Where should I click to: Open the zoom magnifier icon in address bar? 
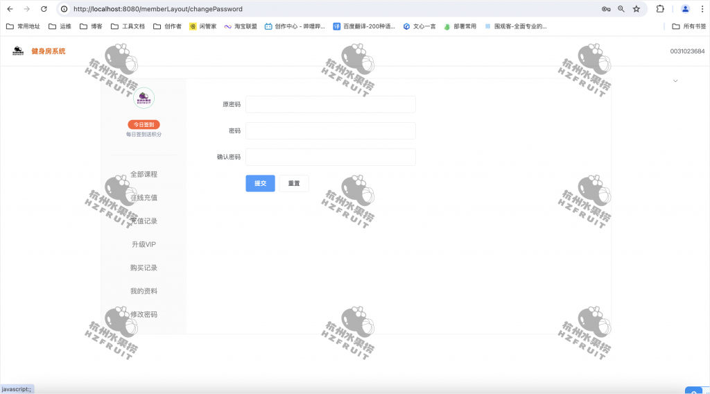coord(621,9)
